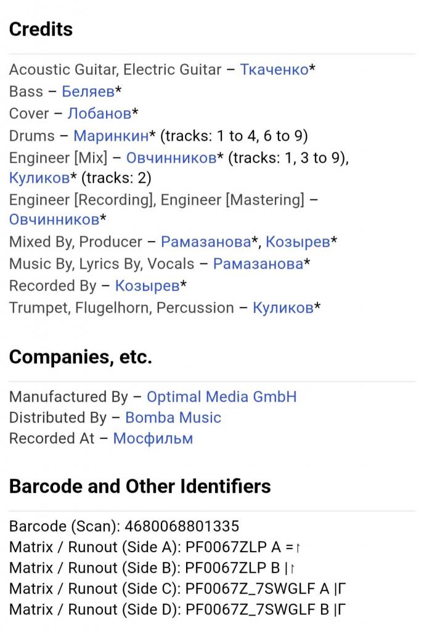Select the barcode number 4680068801335
This screenshot has width=424, height=631.
point(182,526)
